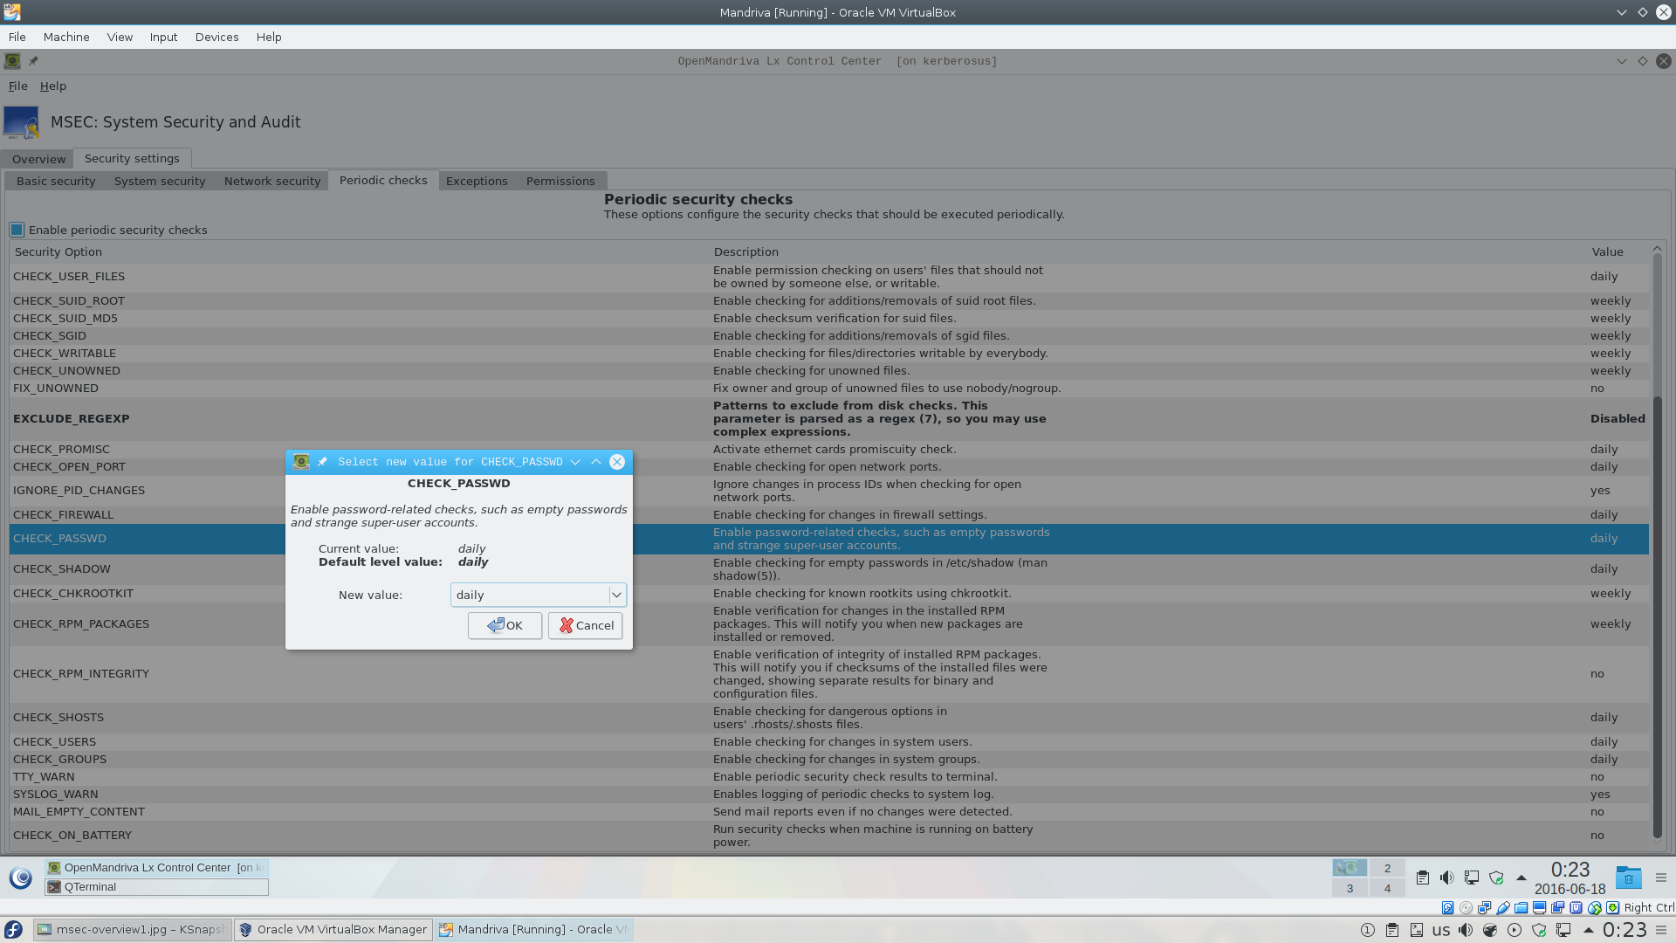Click the guest security shield tray icon
Viewport: 1676px width, 943px height.
[x=1496, y=878]
